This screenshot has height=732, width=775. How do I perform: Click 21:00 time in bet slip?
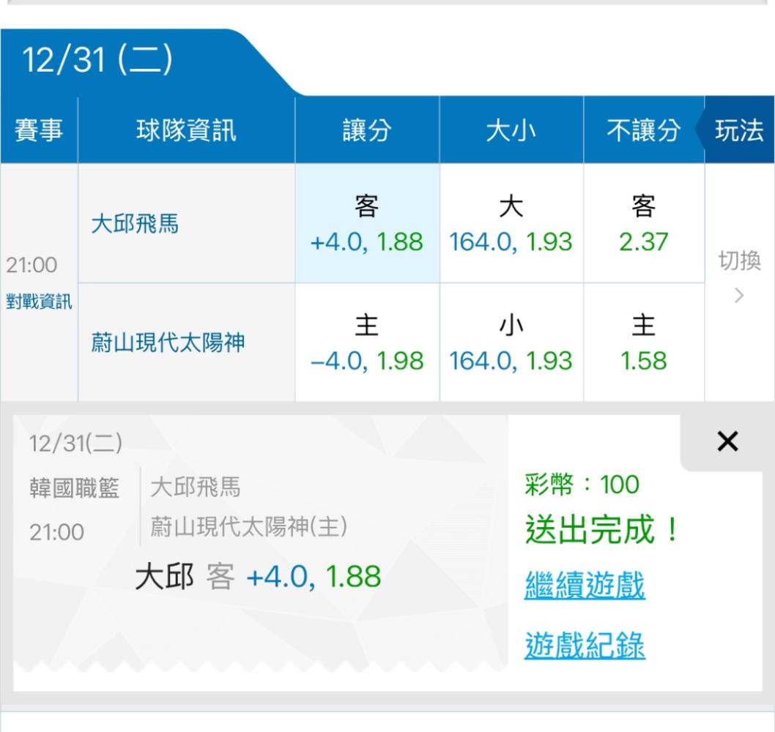click(x=56, y=532)
